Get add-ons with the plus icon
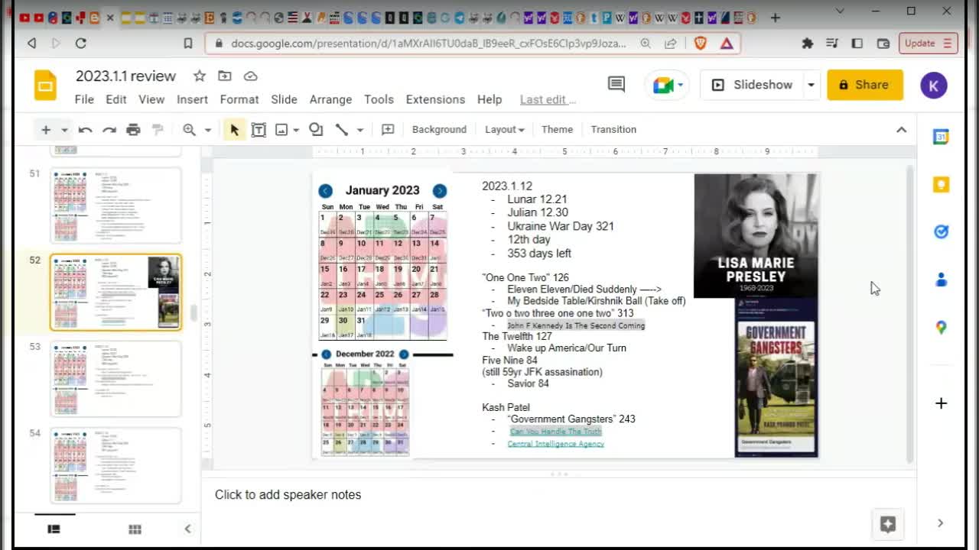Screen dimensions: 979x550 941,403
